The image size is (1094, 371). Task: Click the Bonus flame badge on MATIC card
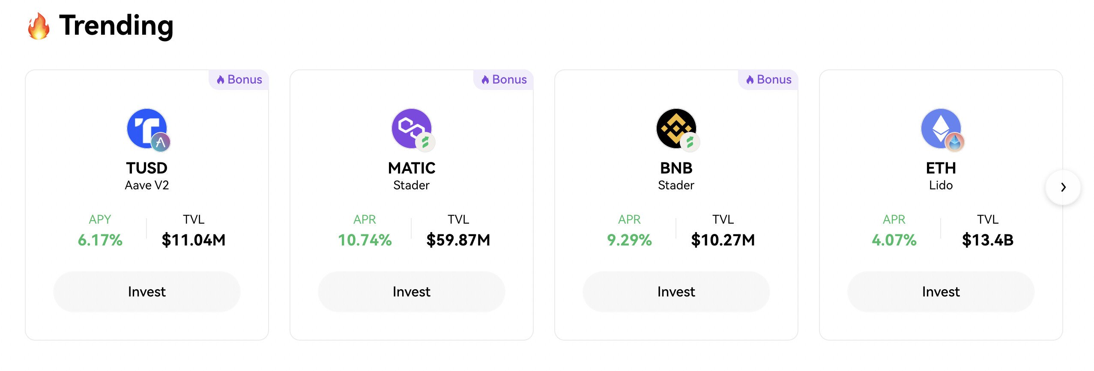click(x=504, y=80)
